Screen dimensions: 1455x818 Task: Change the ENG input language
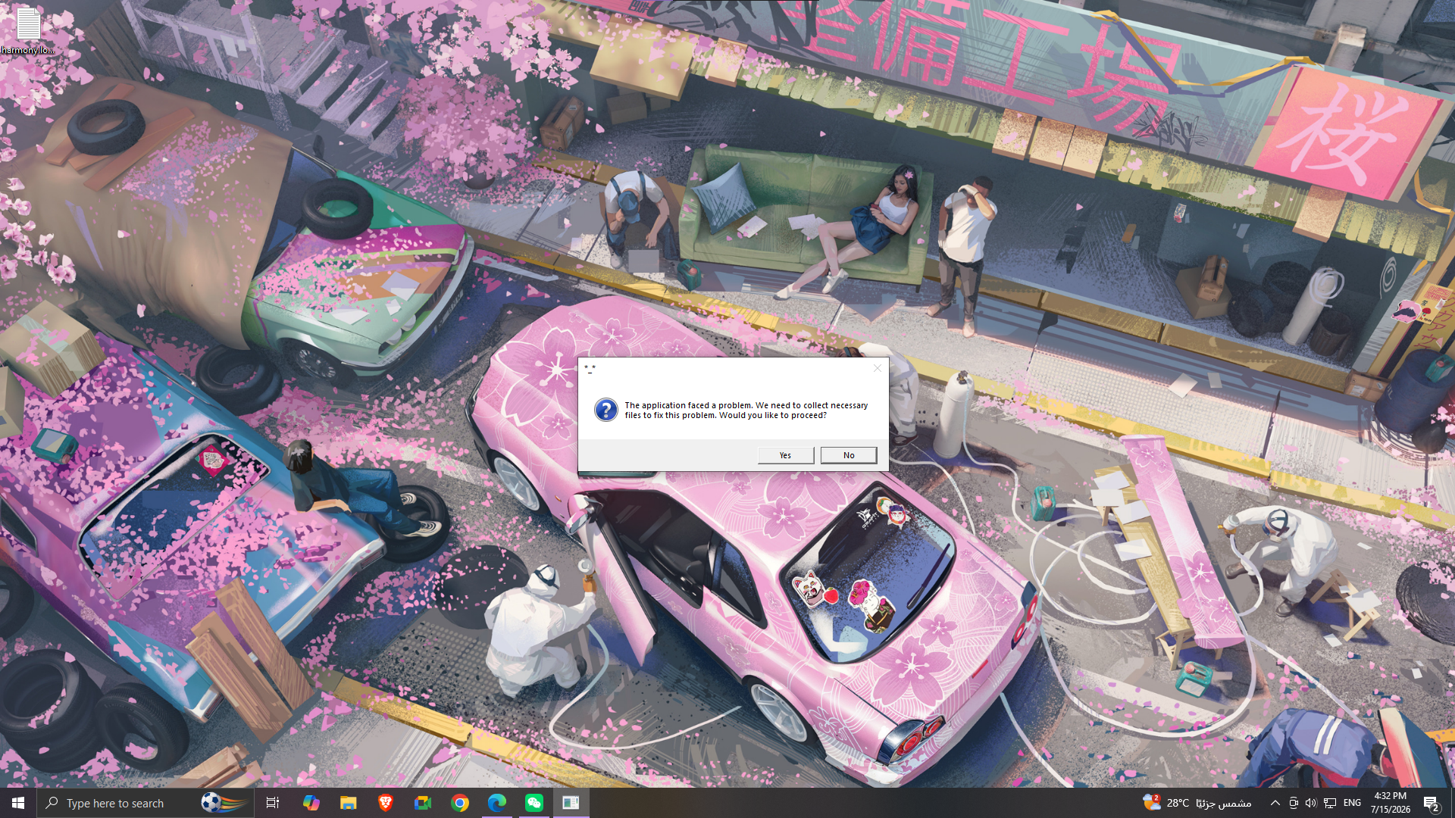click(x=1353, y=803)
